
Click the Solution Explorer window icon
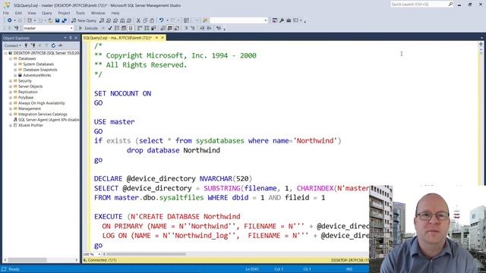click(275, 20)
